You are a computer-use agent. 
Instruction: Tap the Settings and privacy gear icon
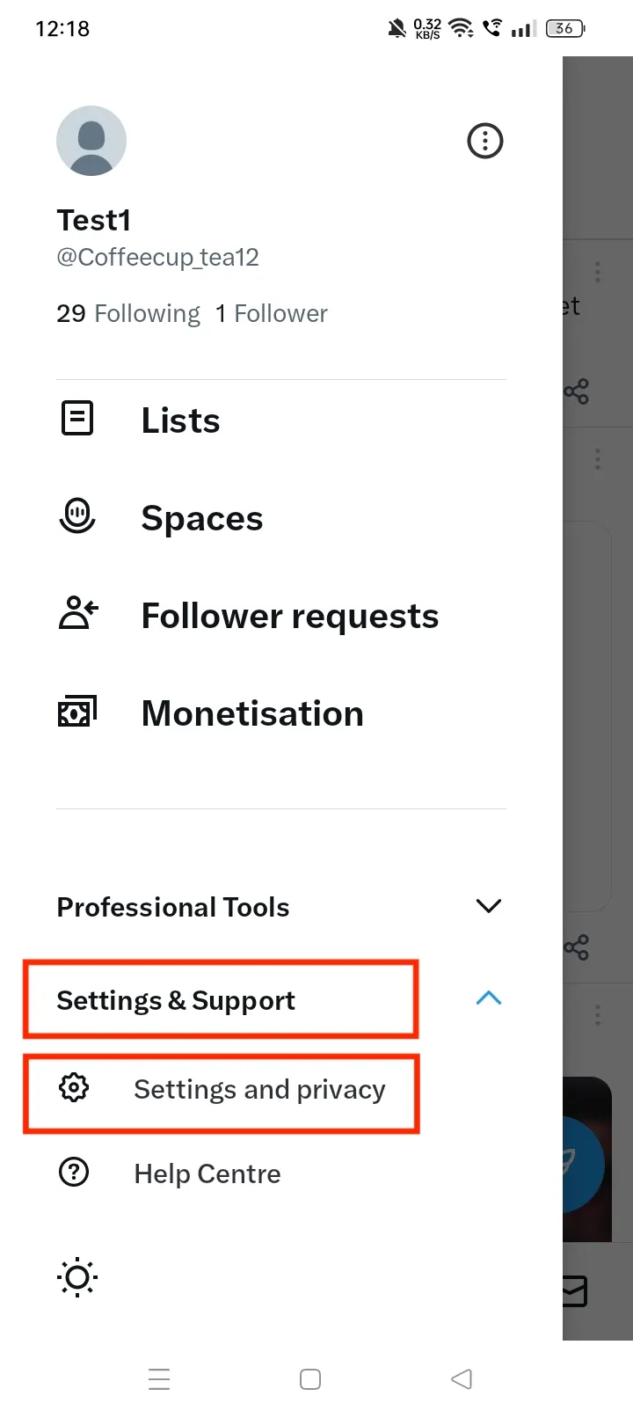[74, 1088]
